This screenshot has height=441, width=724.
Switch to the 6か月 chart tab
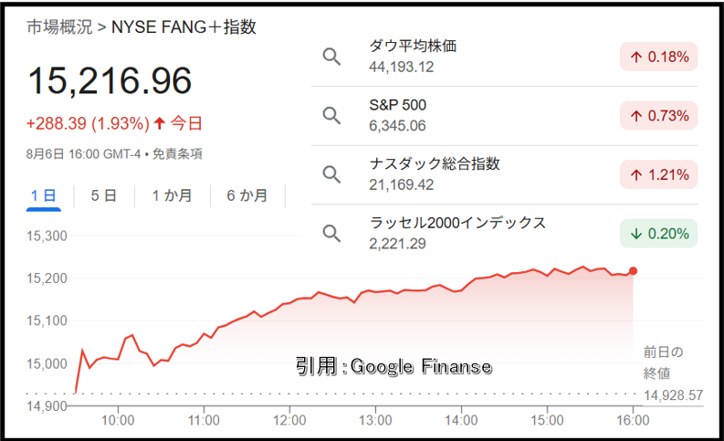(x=247, y=195)
